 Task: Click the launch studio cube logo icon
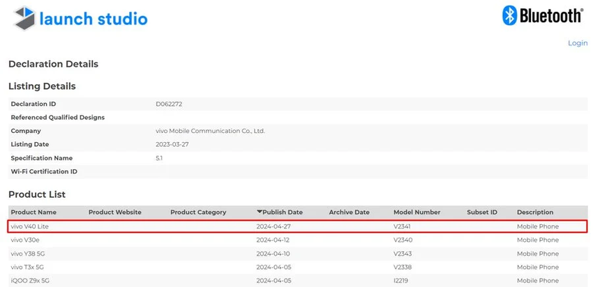point(24,19)
